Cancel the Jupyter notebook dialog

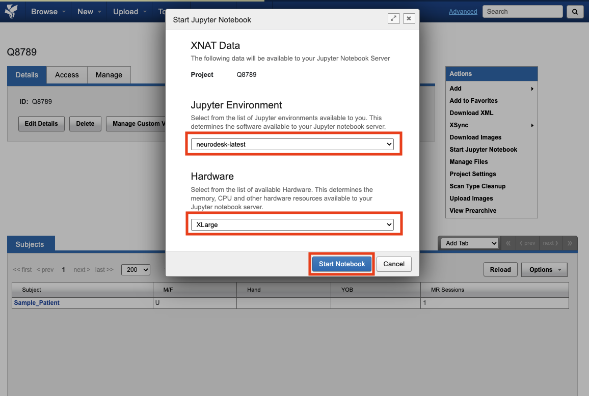click(394, 264)
